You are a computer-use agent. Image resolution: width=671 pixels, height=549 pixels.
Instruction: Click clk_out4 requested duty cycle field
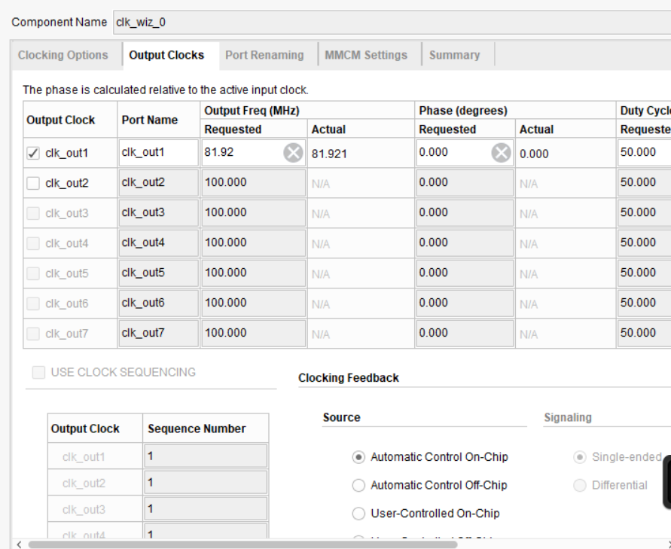pyautogui.click(x=644, y=242)
